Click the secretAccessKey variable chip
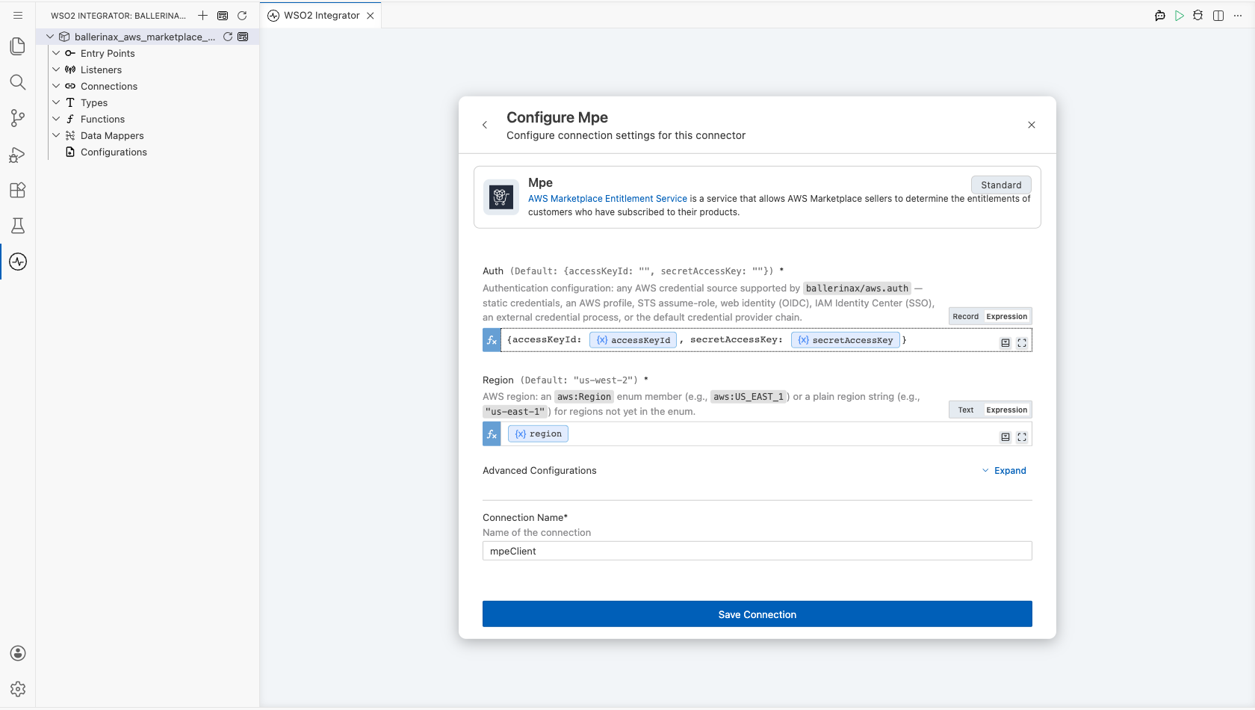Viewport: 1255px width, 710px height. tap(846, 340)
